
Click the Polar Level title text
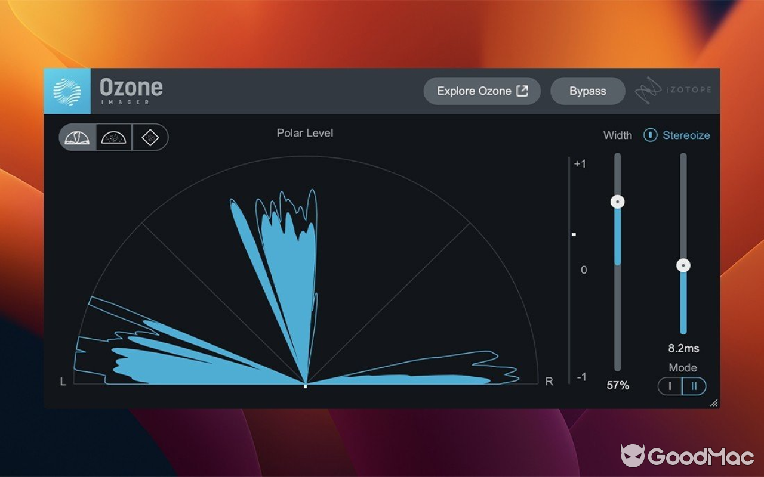coord(305,133)
